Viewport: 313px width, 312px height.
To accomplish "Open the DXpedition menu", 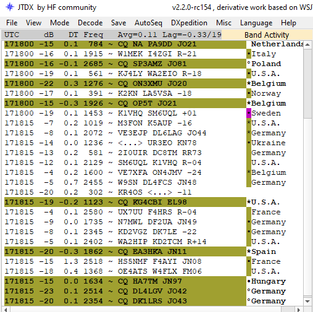I will tap(189, 23).
